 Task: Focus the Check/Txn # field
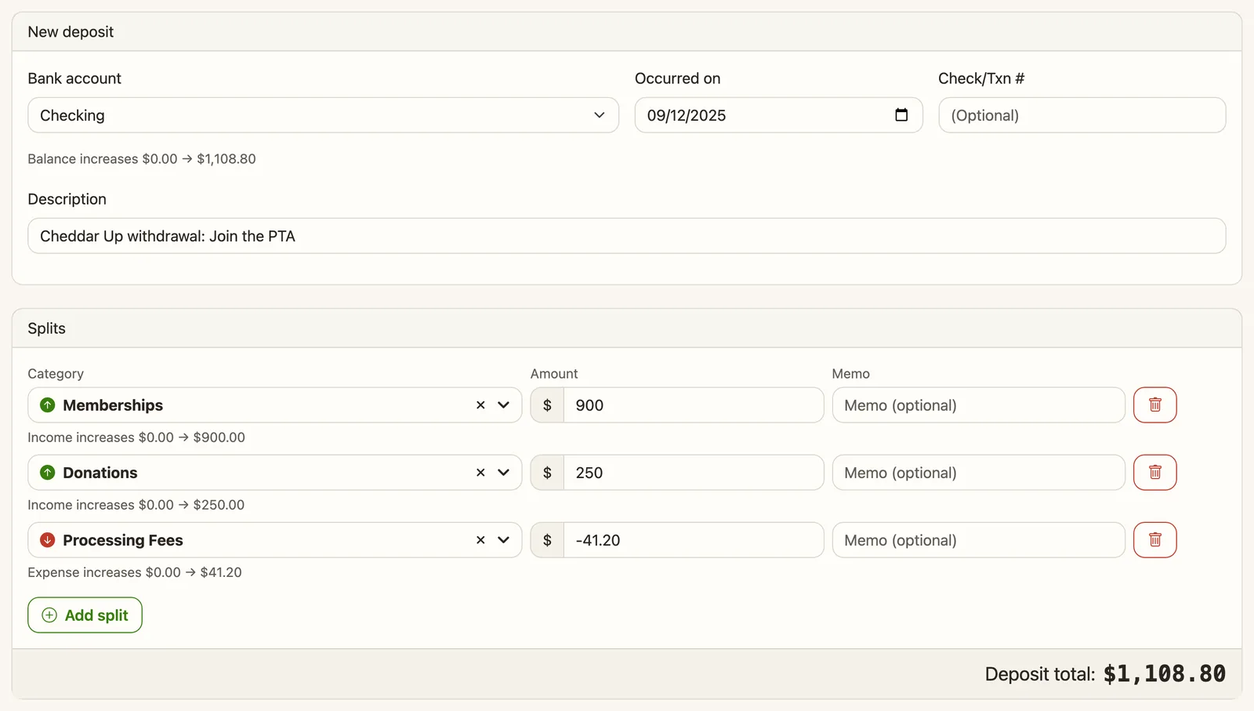click(1082, 115)
